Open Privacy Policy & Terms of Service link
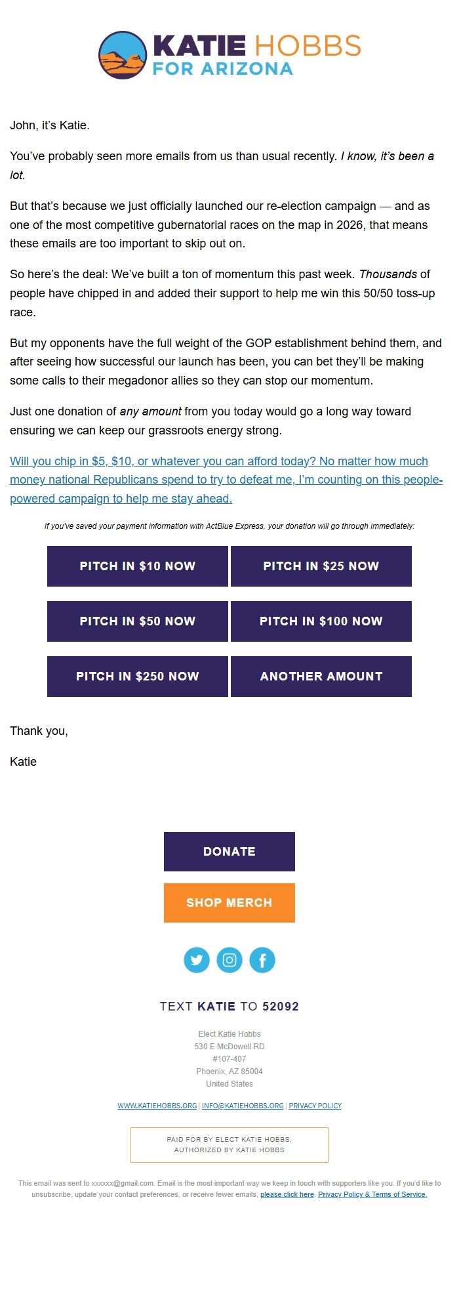This screenshot has height=1292, width=459. point(372,1194)
